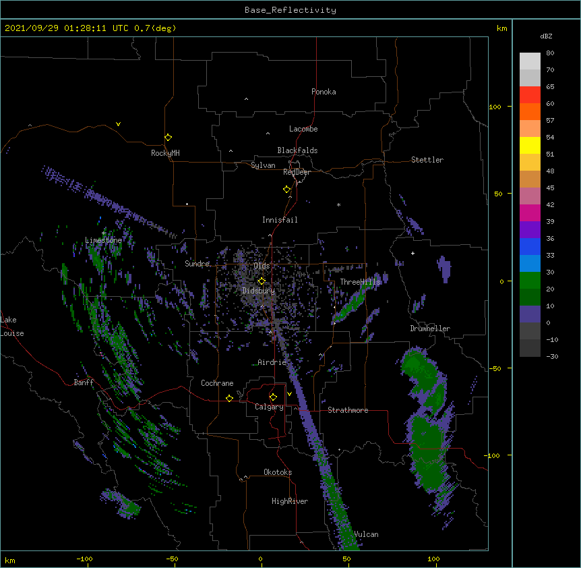The image size is (581, 568).
Task: Click the white asterisk above Limestone label
Action: pyautogui.click(x=104, y=233)
